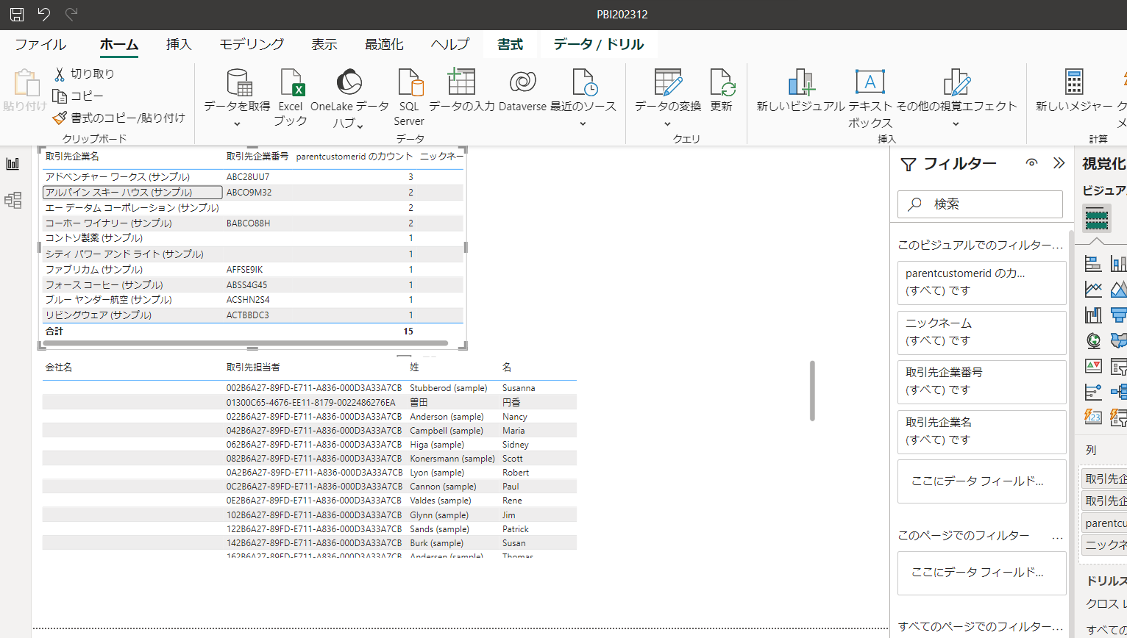Image resolution: width=1127 pixels, height=638 pixels.
Task: Open the ファイル menu
Action: pos(40,44)
